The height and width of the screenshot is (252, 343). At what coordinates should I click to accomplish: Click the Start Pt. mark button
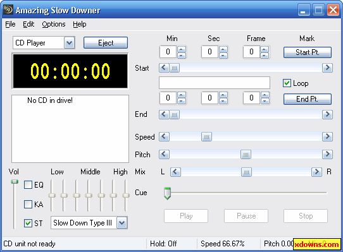point(308,52)
